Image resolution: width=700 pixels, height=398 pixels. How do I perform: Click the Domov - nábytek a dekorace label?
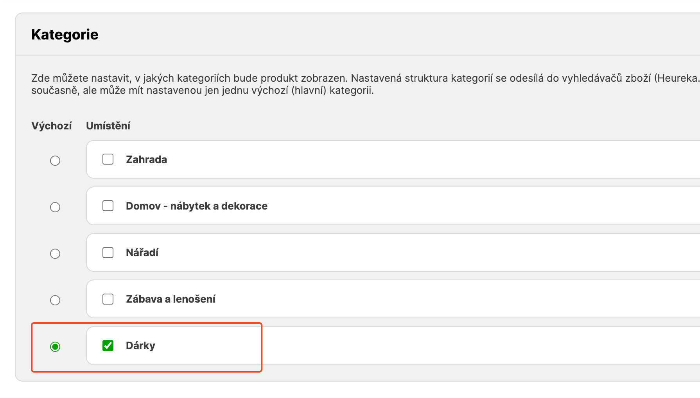pos(196,206)
